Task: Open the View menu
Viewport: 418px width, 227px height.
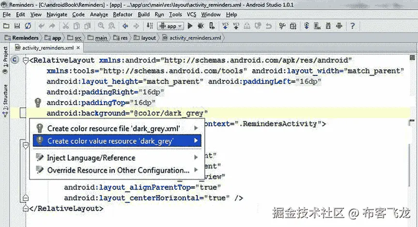Action: pos(36,15)
